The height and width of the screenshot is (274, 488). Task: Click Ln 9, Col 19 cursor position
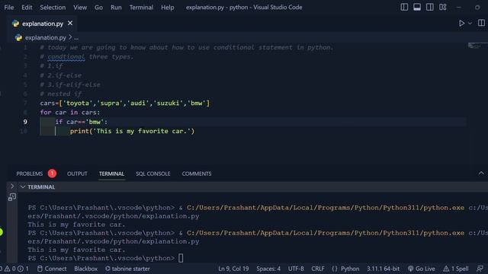point(233,269)
